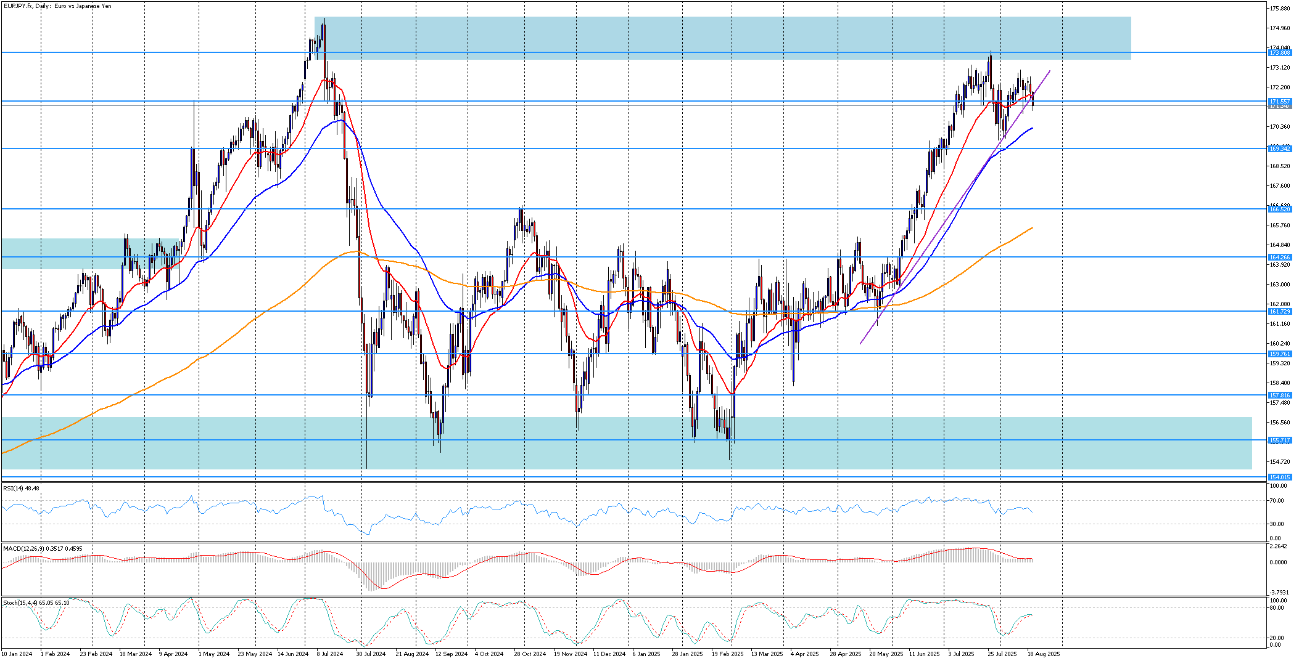Click the '4 Apr 2025' date label
This screenshot has height=661, width=1299.
[805, 654]
